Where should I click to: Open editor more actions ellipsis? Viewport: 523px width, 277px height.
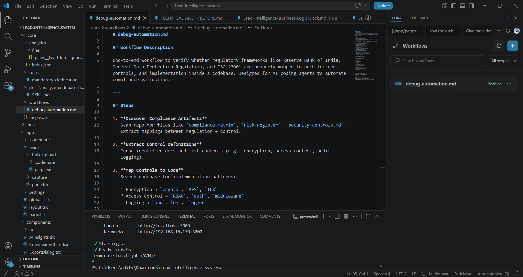pos(377,18)
